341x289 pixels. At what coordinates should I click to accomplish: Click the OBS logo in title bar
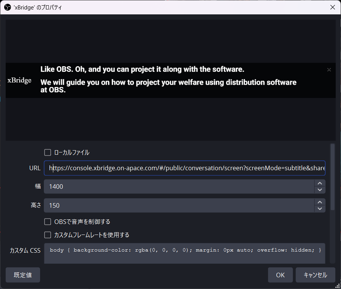[7, 7]
